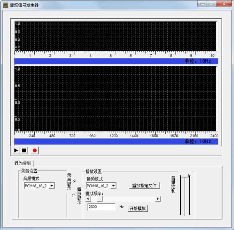Start playback with the play button

point(16,150)
